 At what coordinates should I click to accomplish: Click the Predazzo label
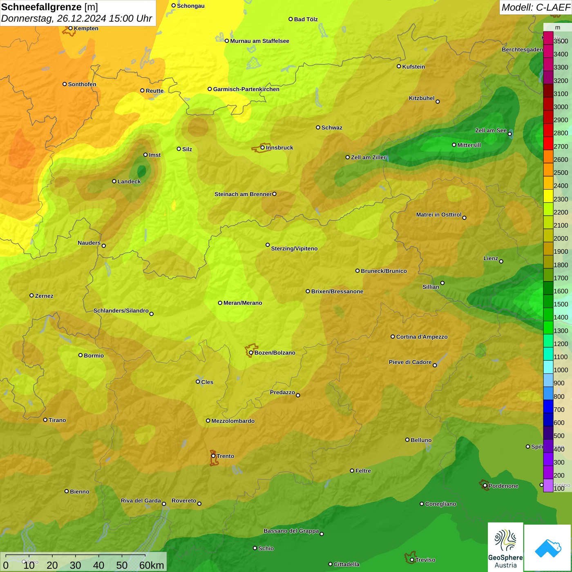282,392
